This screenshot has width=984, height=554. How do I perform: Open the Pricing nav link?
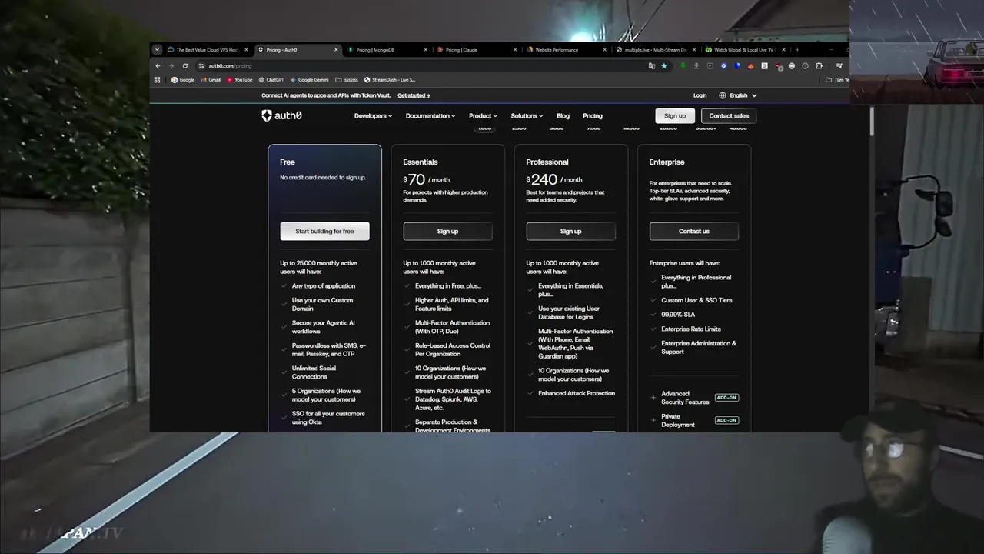pyautogui.click(x=593, y=116)
